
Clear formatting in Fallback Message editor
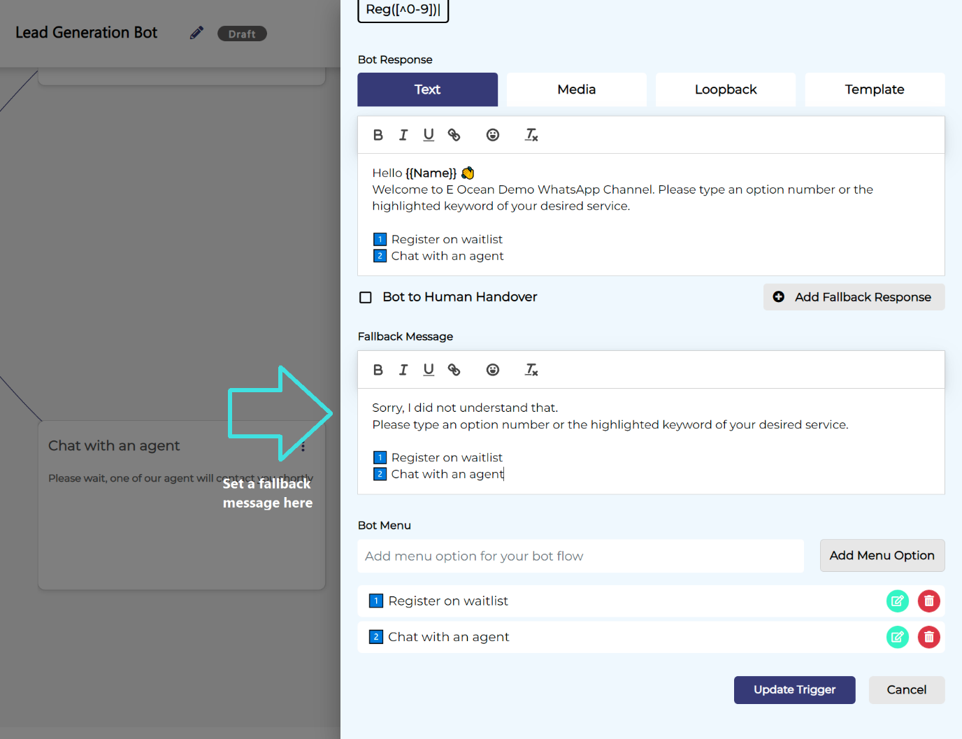pyautogui.click(x=531, y=370)
